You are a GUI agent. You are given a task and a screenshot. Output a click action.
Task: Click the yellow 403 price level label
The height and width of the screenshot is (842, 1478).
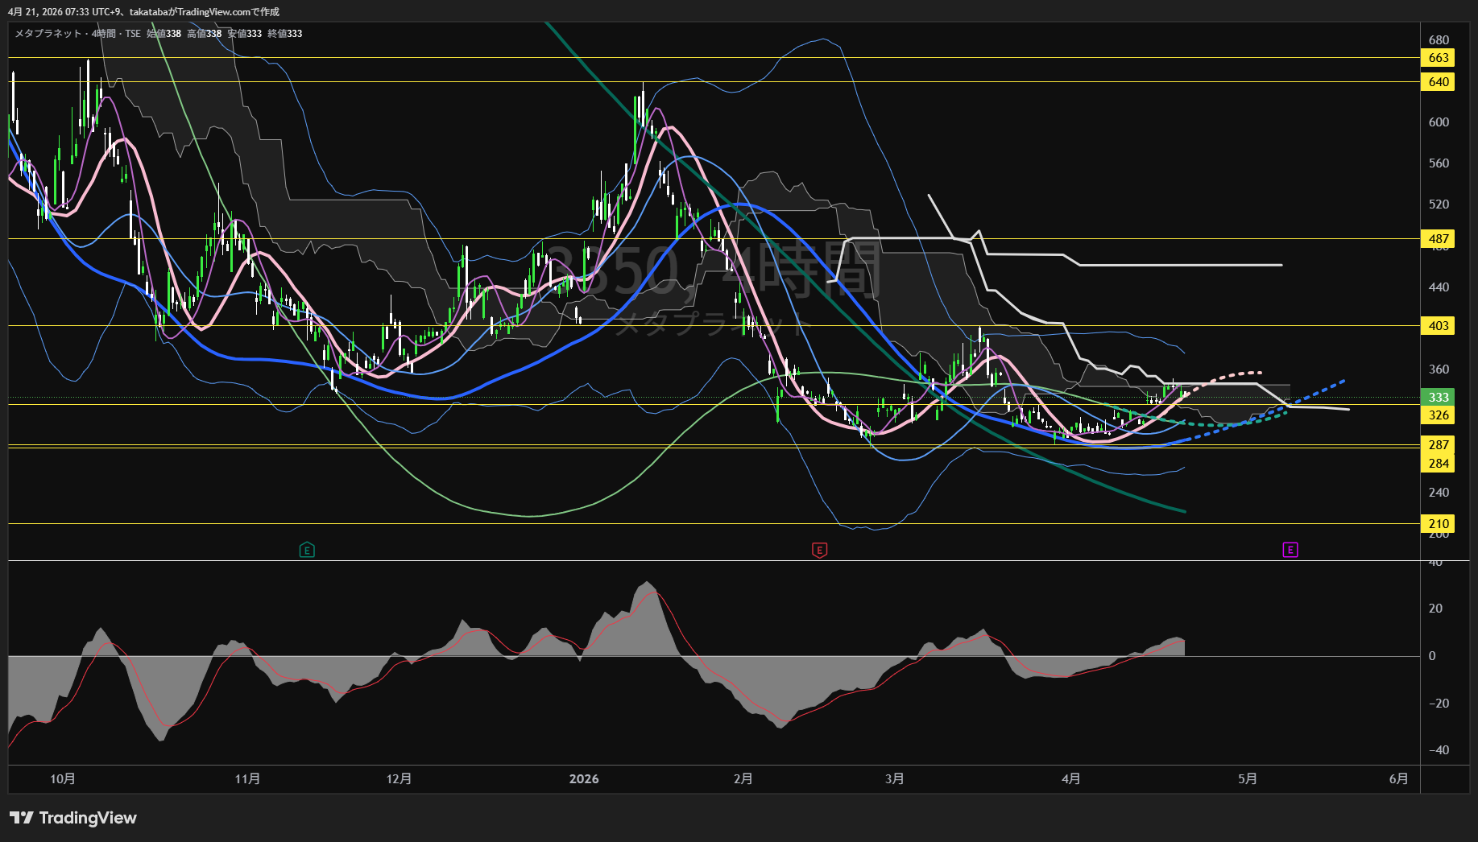1438,326
